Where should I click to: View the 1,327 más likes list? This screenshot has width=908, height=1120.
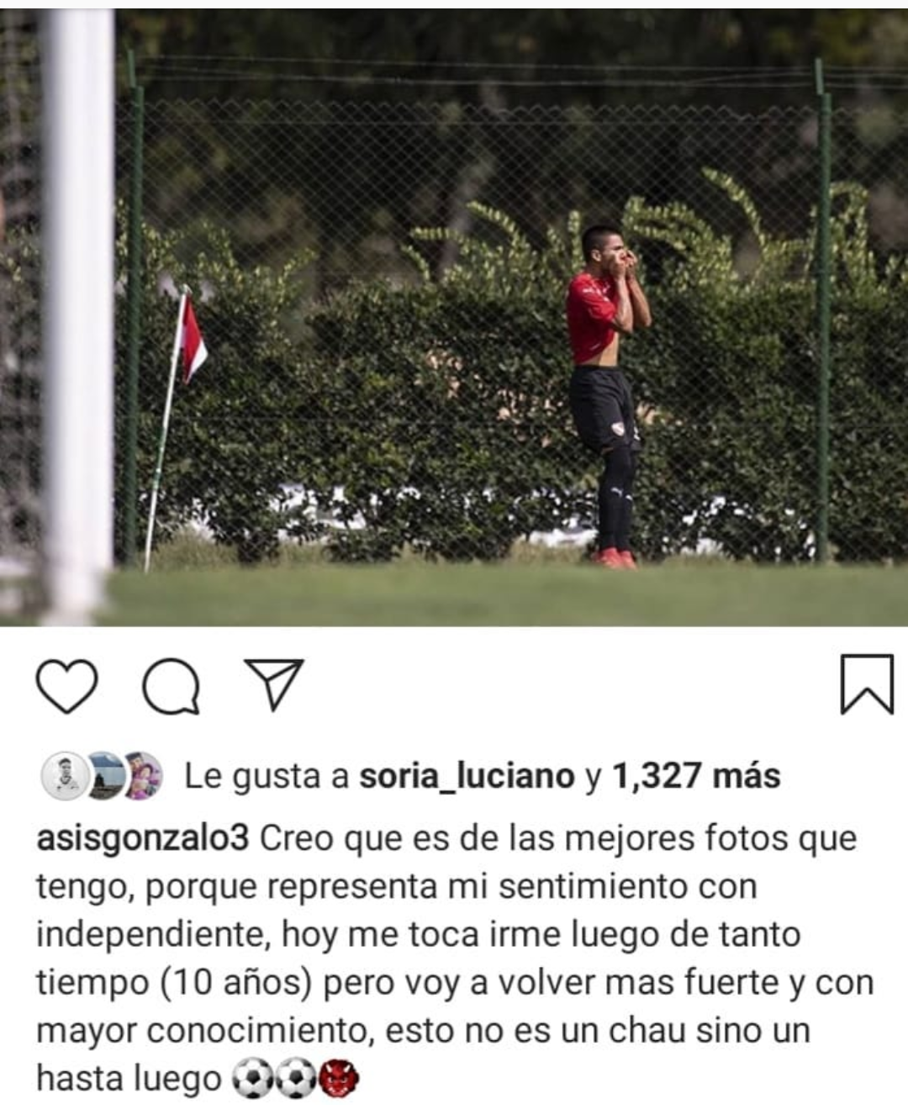[x=696, y=775]
